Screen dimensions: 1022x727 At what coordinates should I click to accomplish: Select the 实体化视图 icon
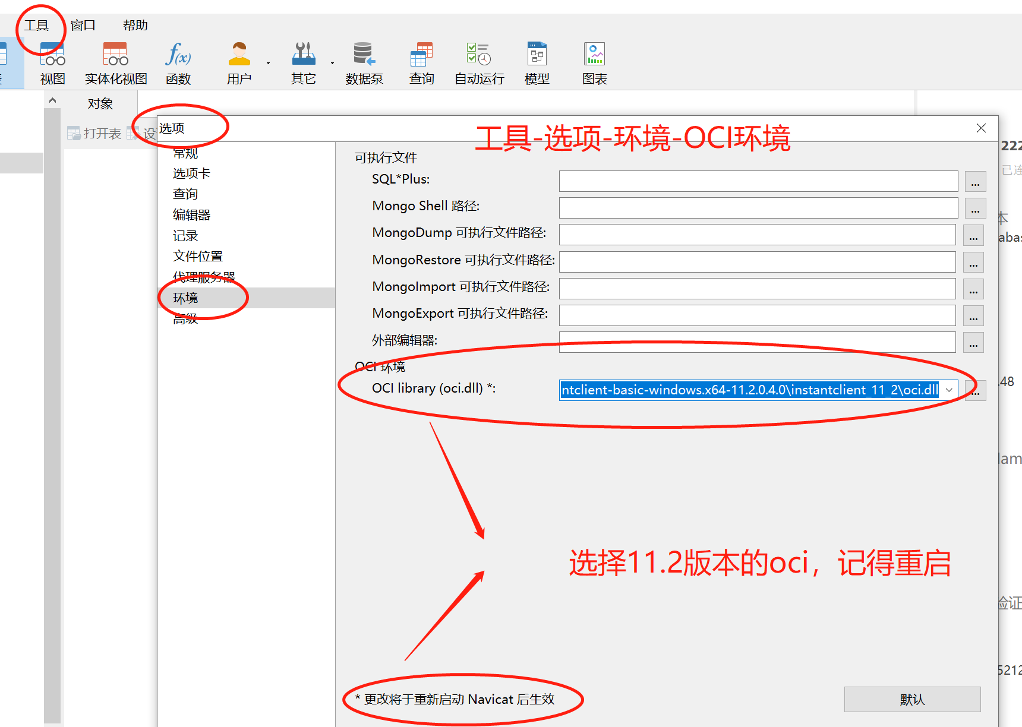point(114,61)
